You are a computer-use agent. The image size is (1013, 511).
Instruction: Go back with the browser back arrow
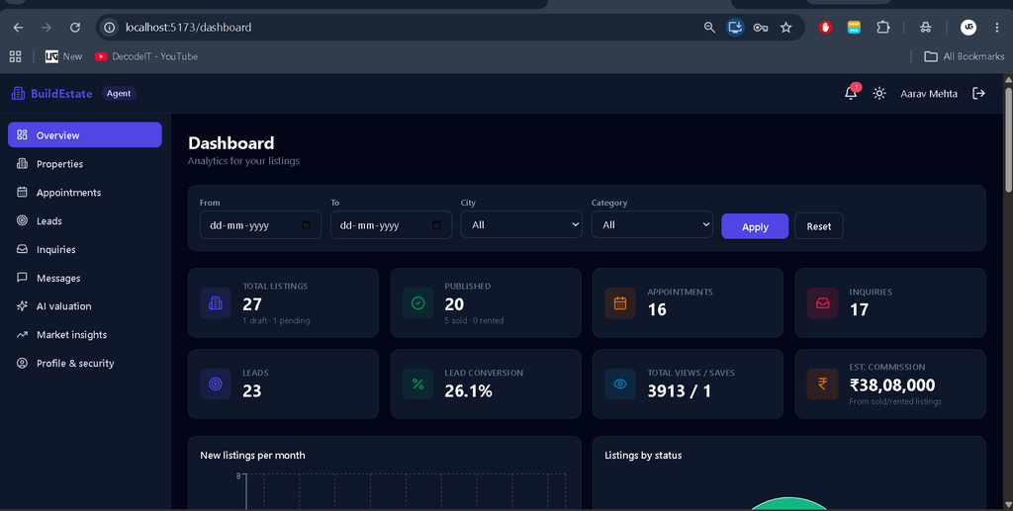(x=18, y=27)
